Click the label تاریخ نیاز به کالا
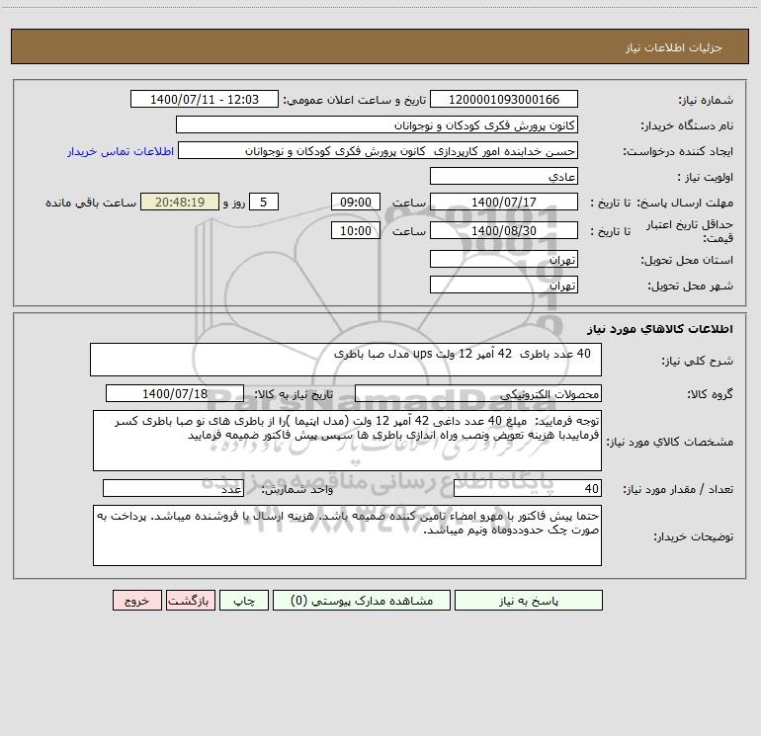This screenshot has height=736, width=761. coord(295,394)
